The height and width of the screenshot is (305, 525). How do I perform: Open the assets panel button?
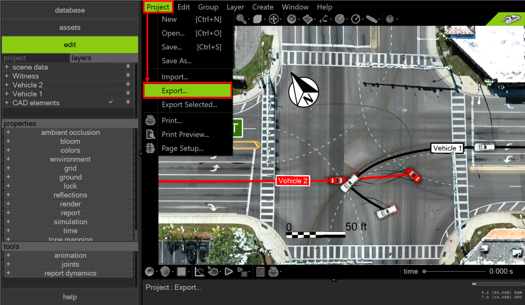pyautogui.click(x=70, y=27)
